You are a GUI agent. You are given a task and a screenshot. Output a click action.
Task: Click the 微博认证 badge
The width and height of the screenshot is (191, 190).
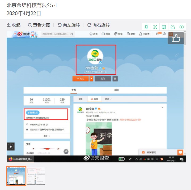point(33,113)
